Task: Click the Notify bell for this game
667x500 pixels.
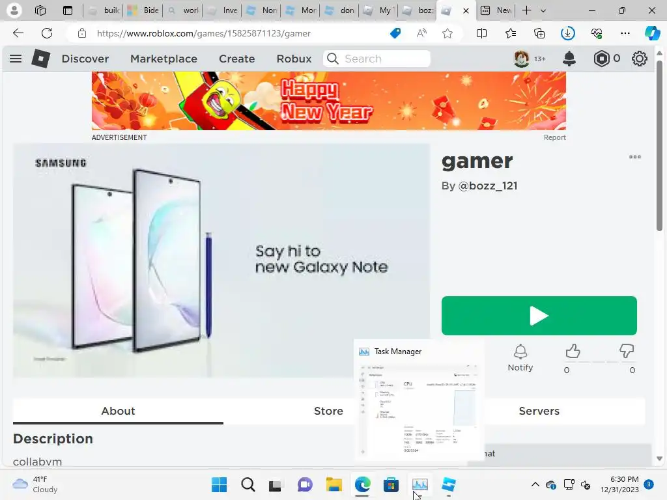Action: click(x=520, y=358)
